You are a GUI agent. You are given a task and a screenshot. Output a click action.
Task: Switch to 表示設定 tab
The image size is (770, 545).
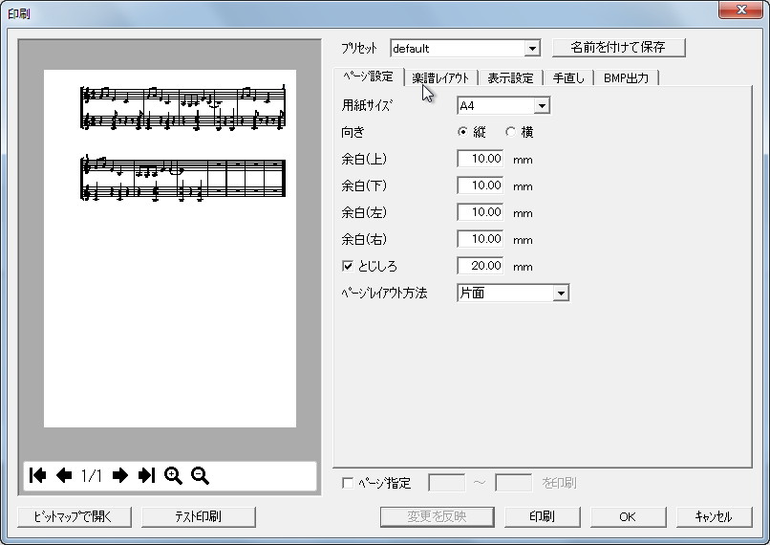tap(510, 77)
